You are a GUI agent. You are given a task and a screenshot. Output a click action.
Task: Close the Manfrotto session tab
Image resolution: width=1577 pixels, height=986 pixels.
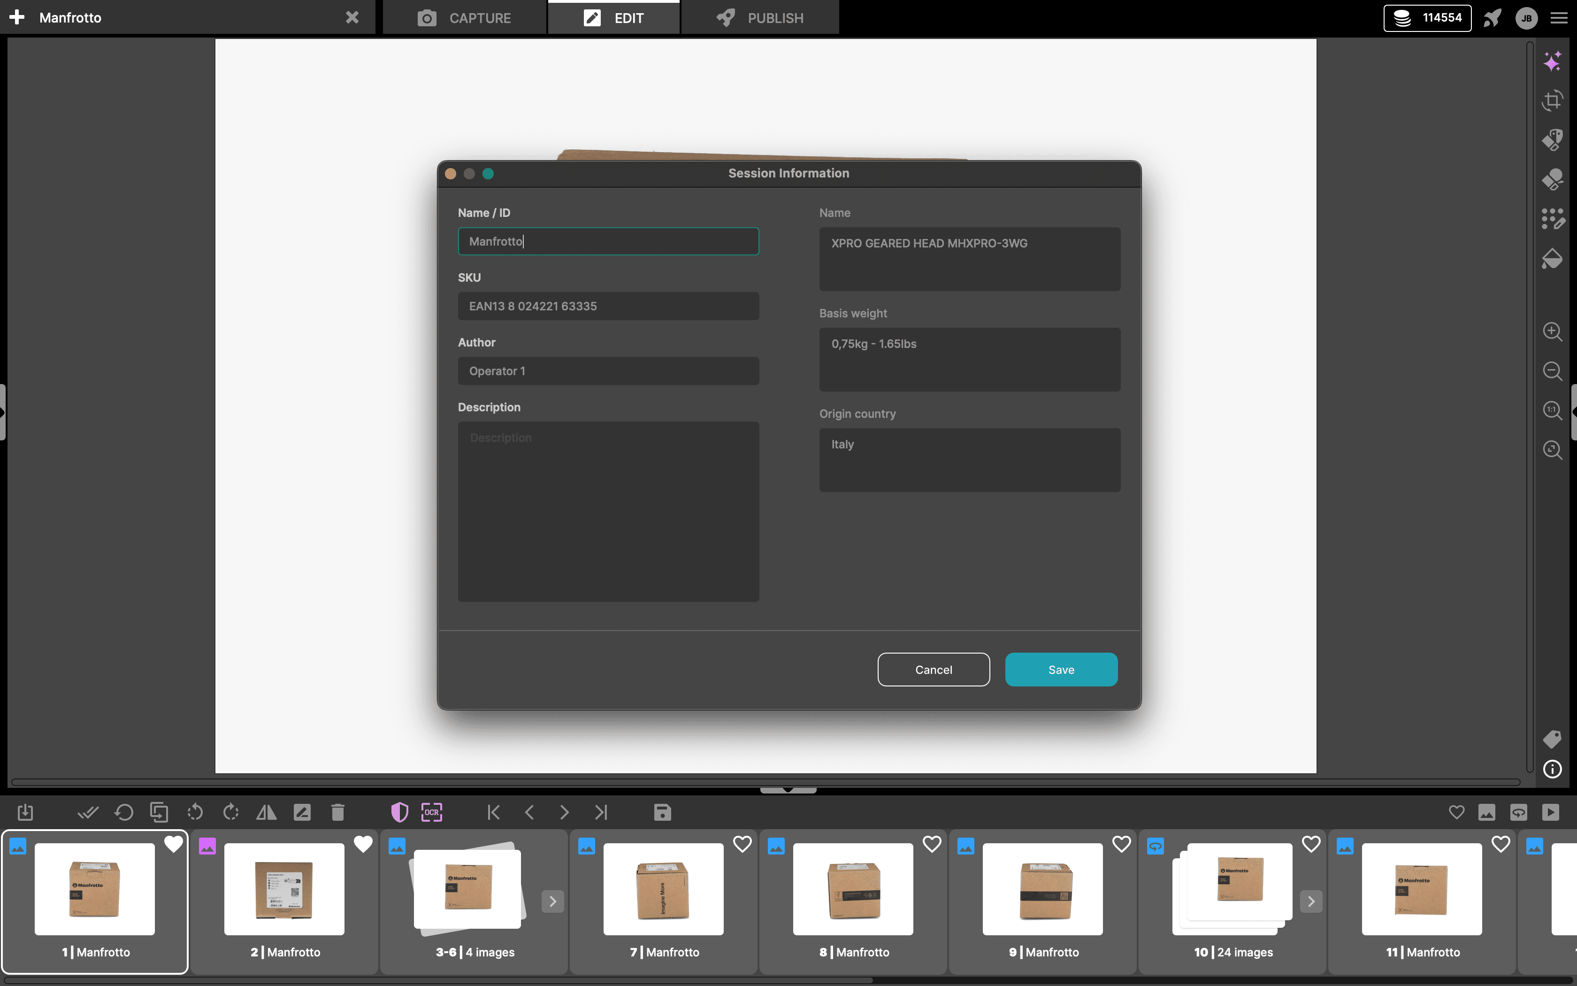(x=352, y=18)
